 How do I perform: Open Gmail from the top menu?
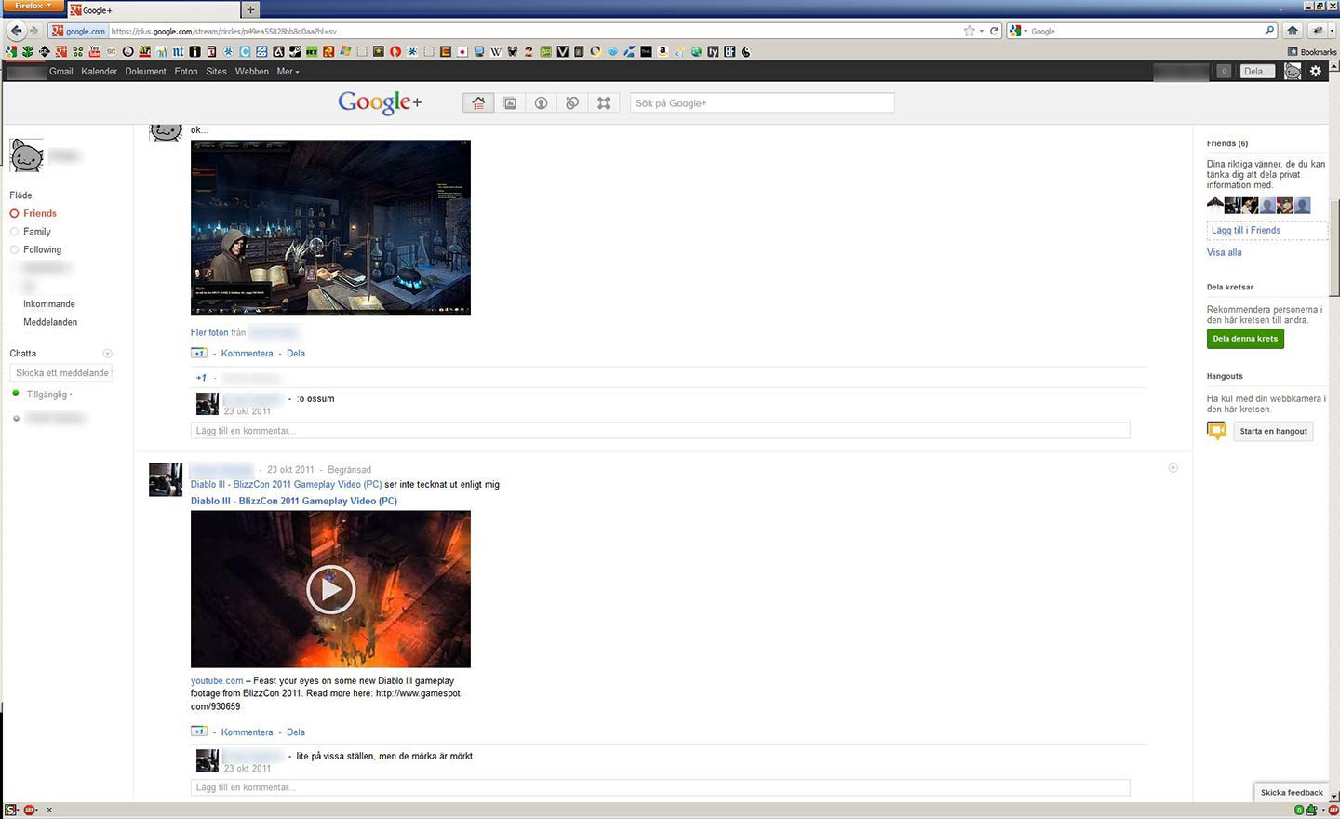pyautogui.click(x=60, y=71)
